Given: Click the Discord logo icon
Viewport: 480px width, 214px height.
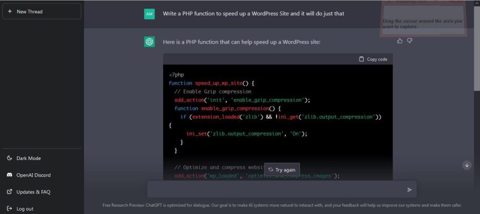Looking at the screenshot, I should pos(10,175).
